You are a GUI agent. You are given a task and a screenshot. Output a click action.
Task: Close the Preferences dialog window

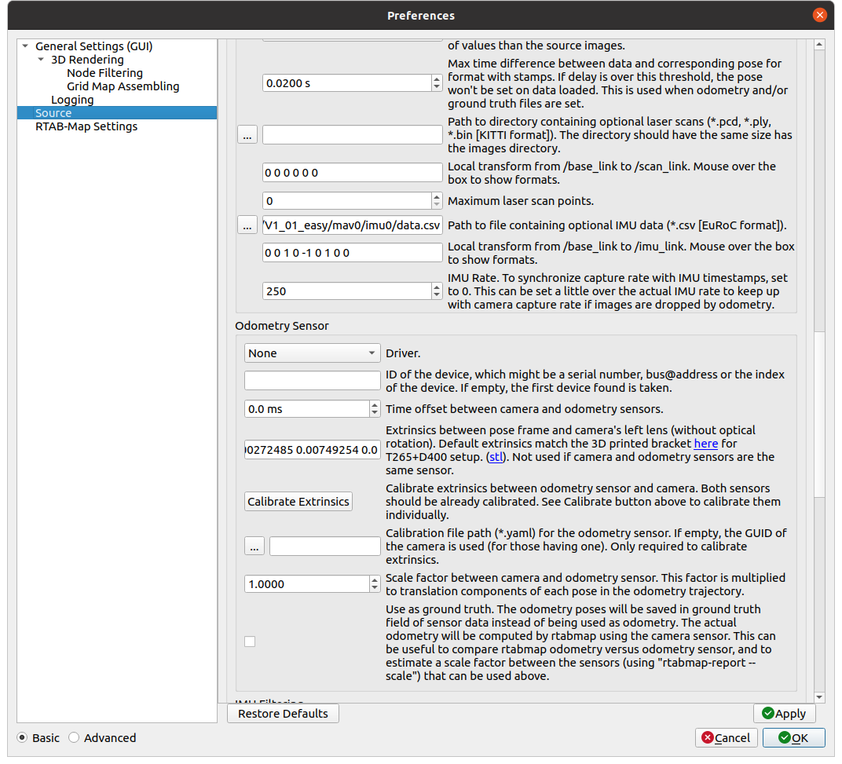coord(819,15)
